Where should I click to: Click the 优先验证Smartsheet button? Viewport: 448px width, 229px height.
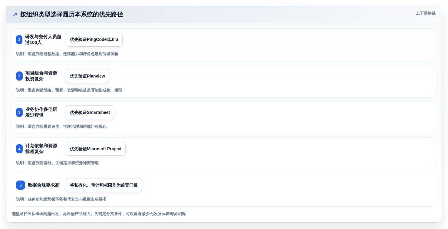pos(90,112)
